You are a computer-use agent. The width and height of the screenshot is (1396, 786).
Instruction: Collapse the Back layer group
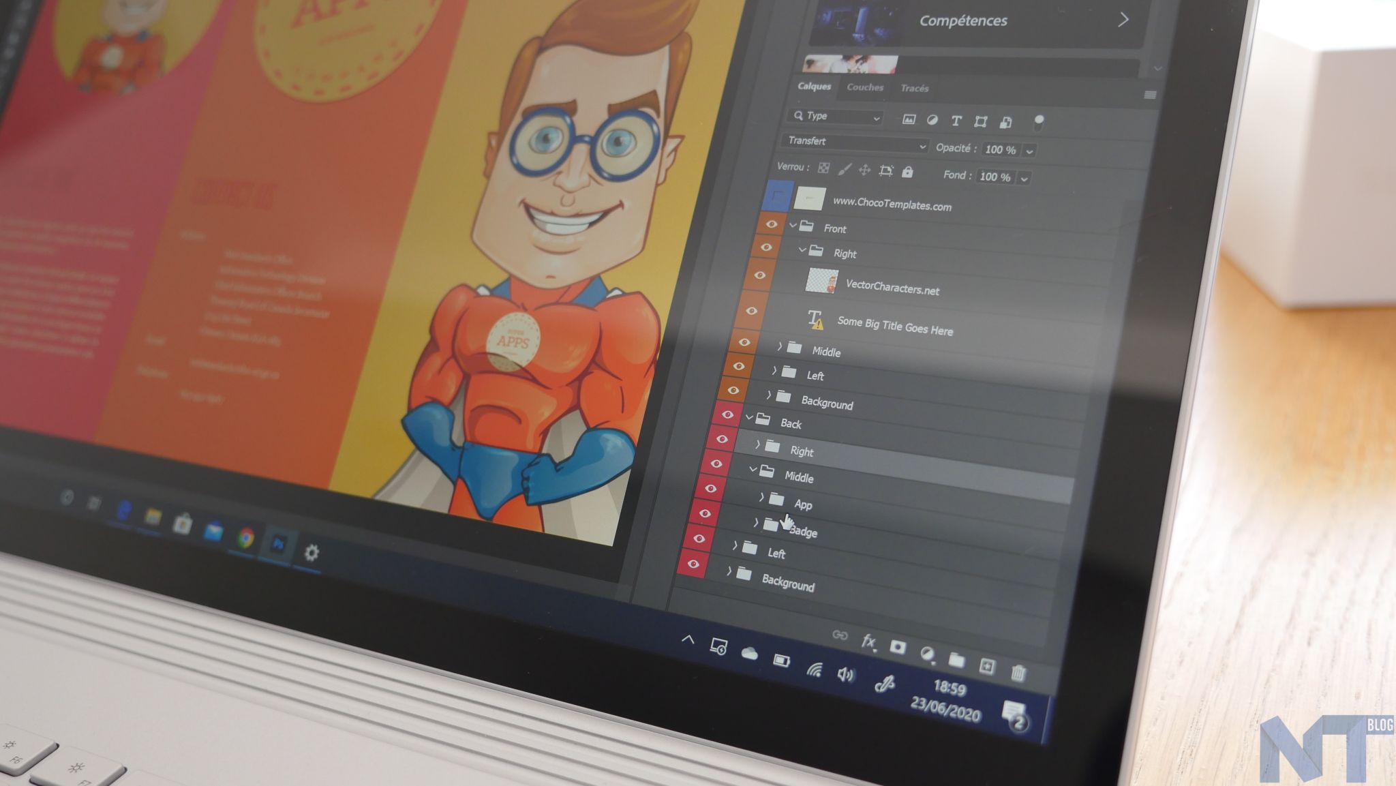[749, 417]
